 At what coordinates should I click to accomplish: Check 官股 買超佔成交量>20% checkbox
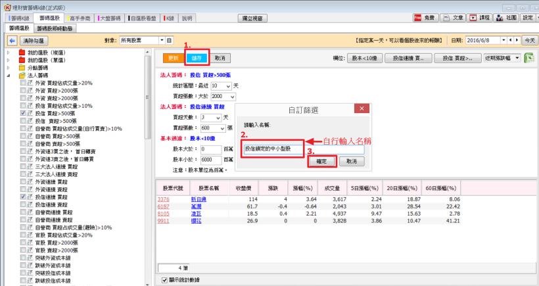pos(23,235)
